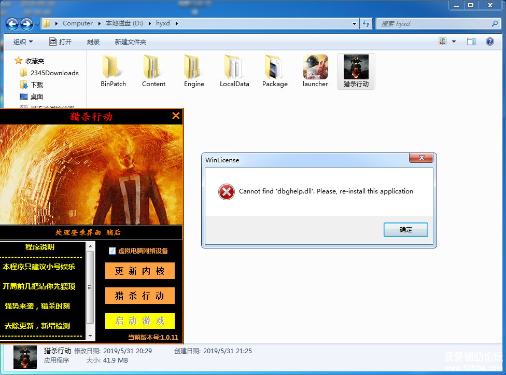
Task: Click the 更新内核 button
Action: pos(140,270)
